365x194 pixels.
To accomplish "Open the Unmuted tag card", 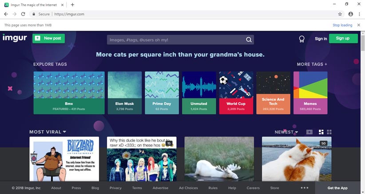I will 199,93.
